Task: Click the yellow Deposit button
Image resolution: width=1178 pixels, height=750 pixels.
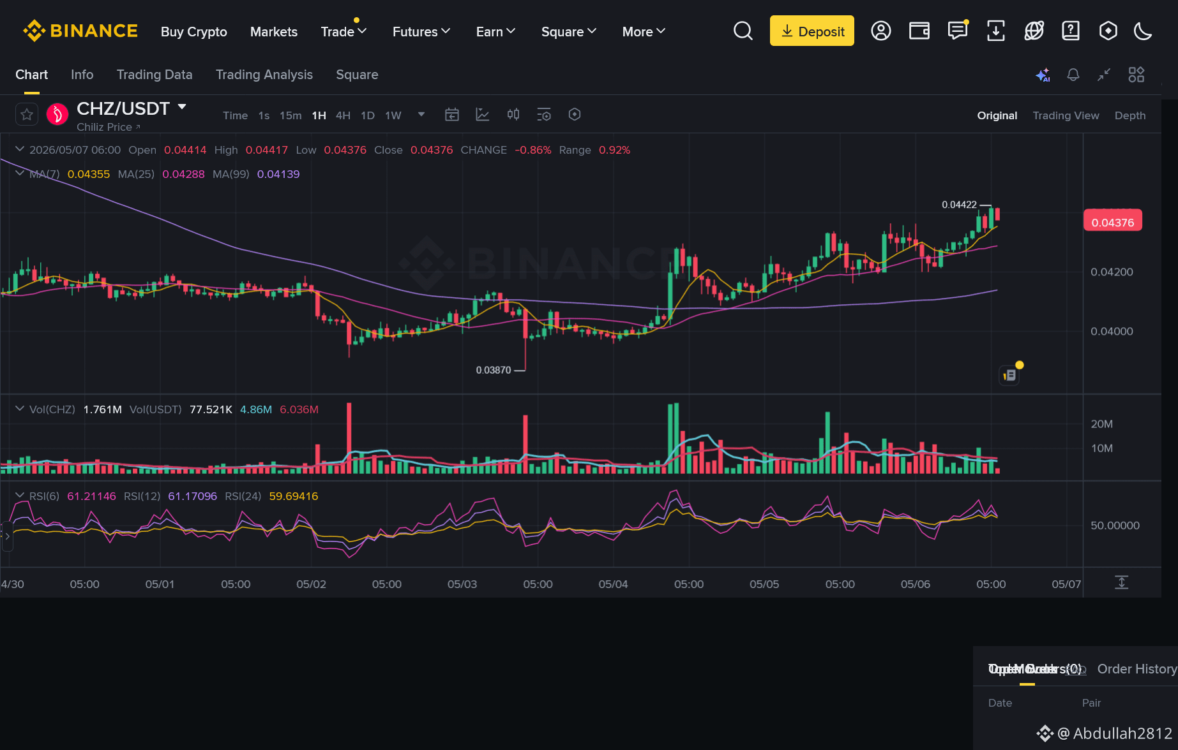Action: pyautogui.click(x=812, y=31)
